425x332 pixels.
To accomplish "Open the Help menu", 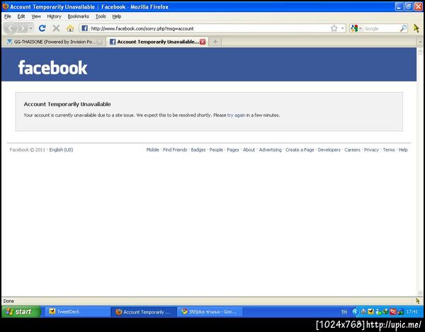I will coord(117,16).
